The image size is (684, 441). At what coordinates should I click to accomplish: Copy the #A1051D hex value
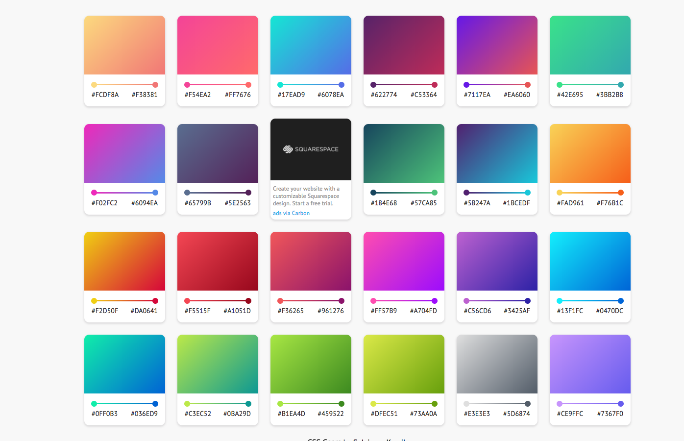point(237,311)
